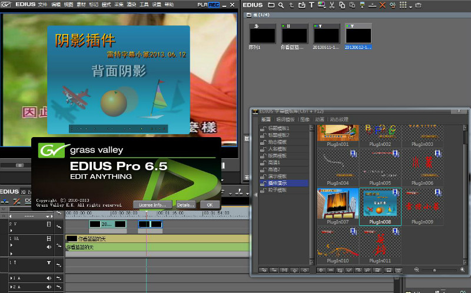Click the scissors cut icon in bin toolbar
Screen dimensions: 471x293
click(332, 5)
